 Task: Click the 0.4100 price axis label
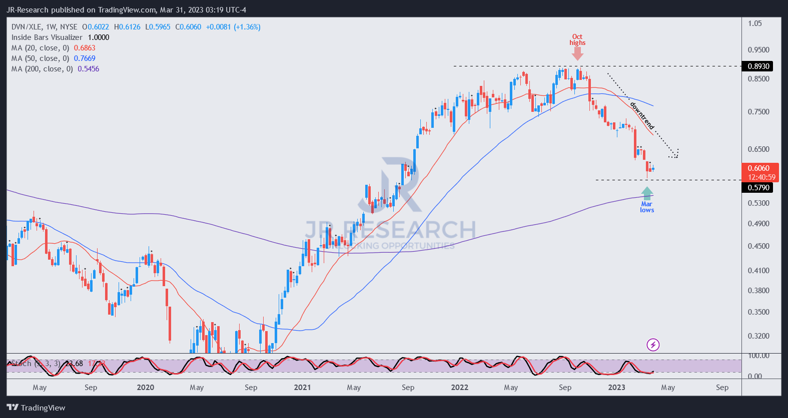(758, 271)
